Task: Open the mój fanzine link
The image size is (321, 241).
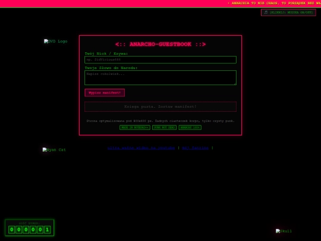Action: (195, 148)
